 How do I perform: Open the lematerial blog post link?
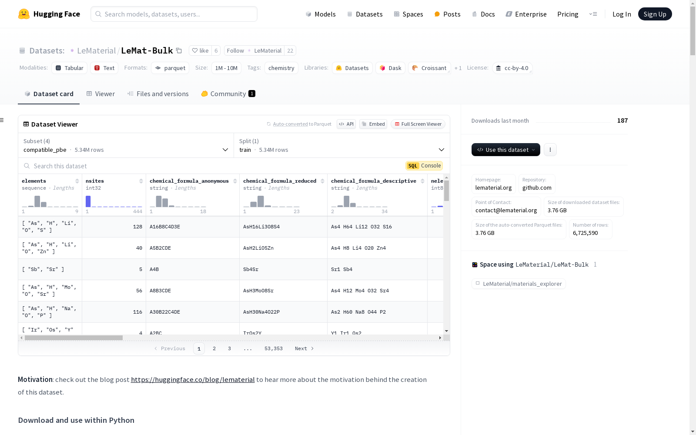tap(193, 379)
